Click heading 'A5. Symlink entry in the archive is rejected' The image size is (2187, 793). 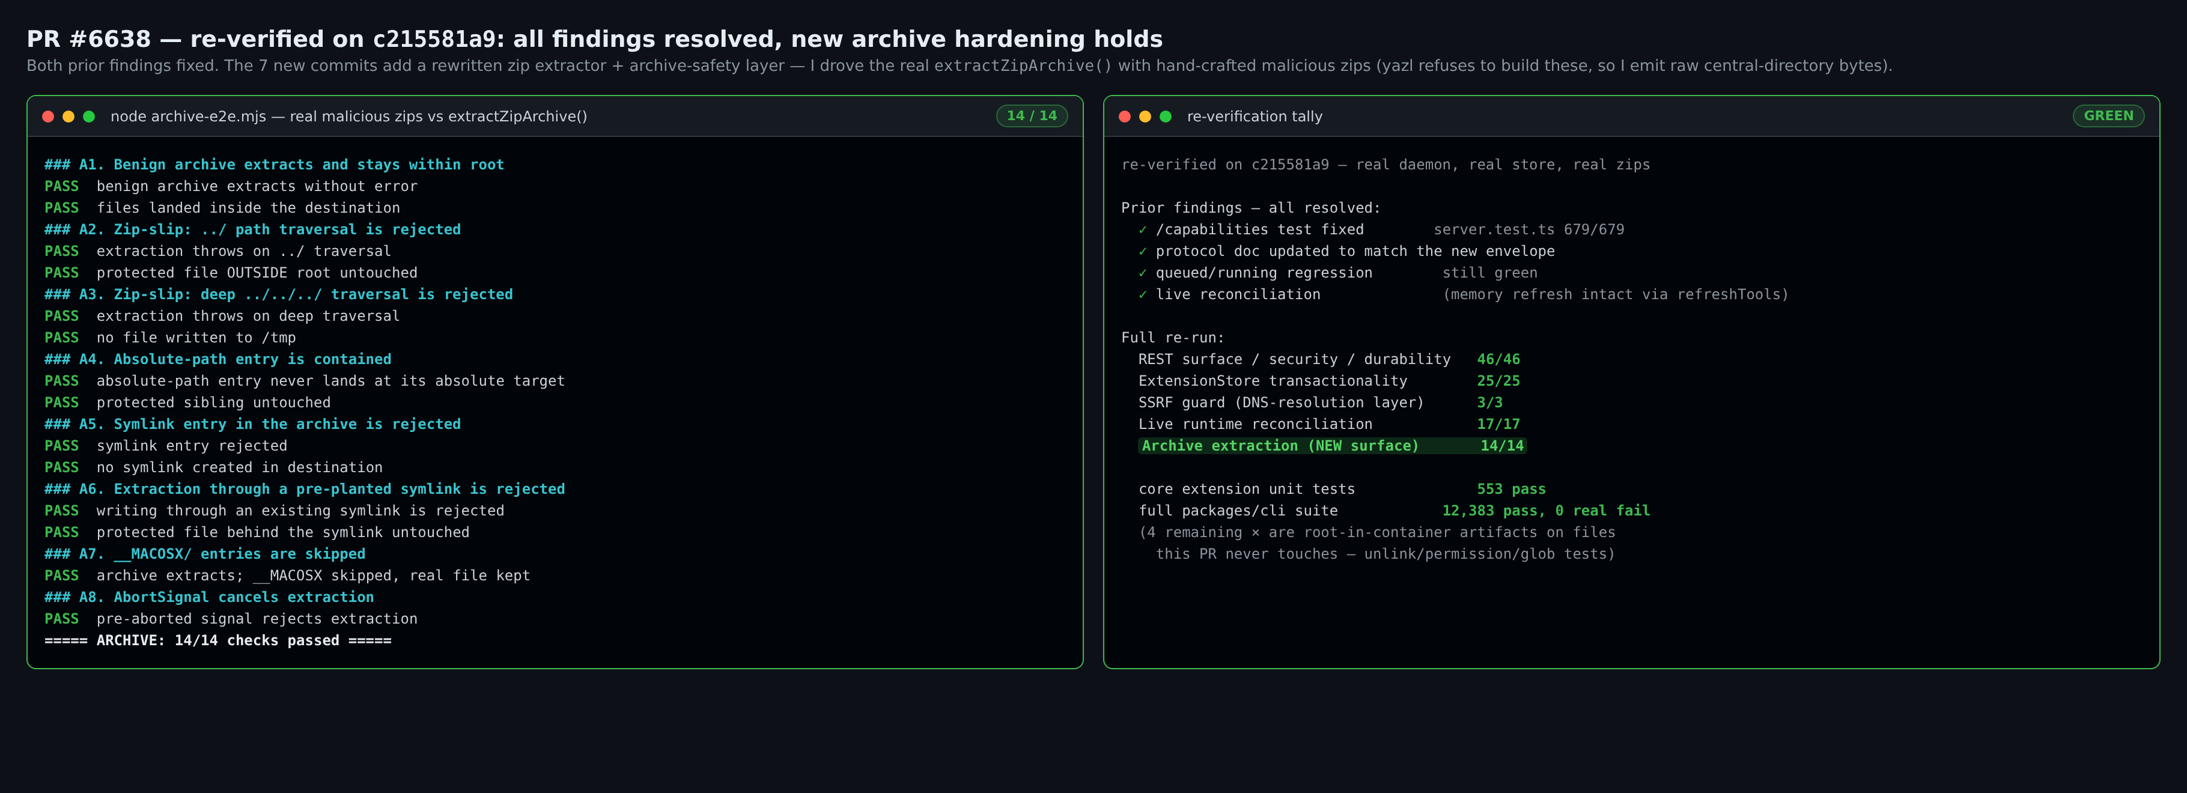tap(253, 425)
